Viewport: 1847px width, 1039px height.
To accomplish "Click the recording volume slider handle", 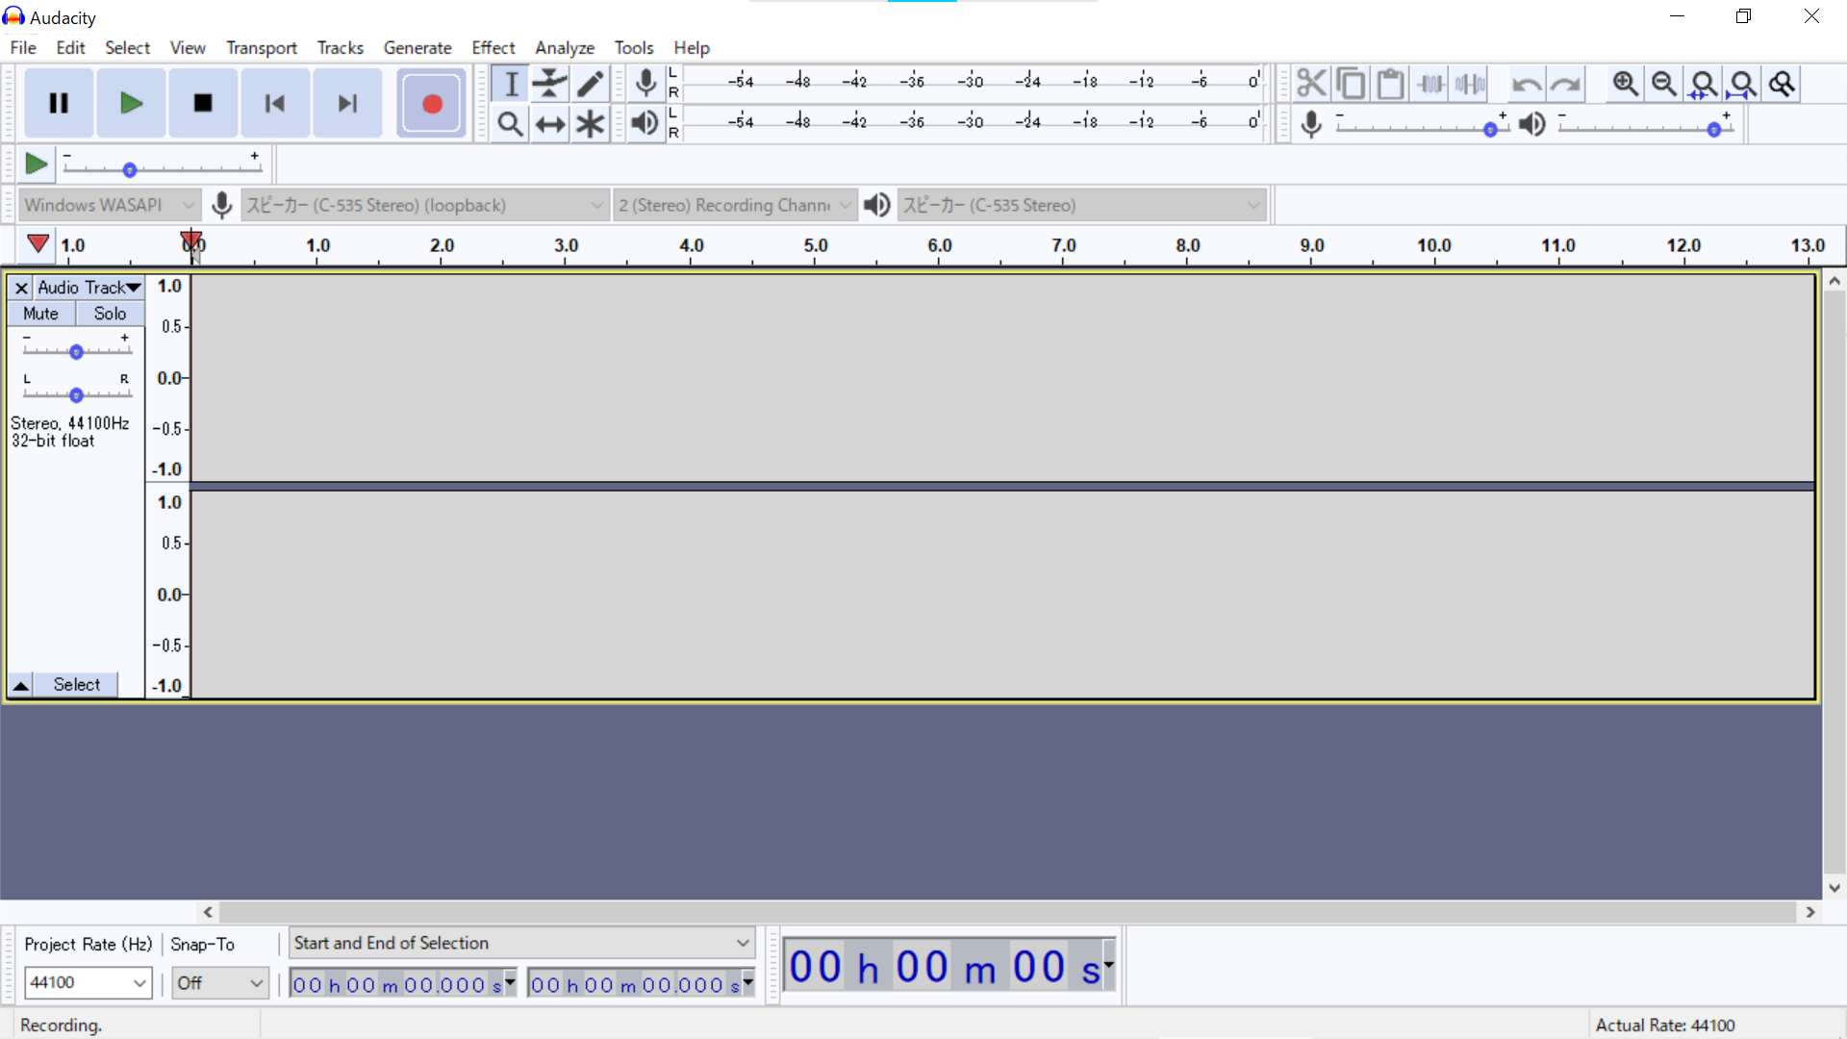I will [x=1490, y=130].
